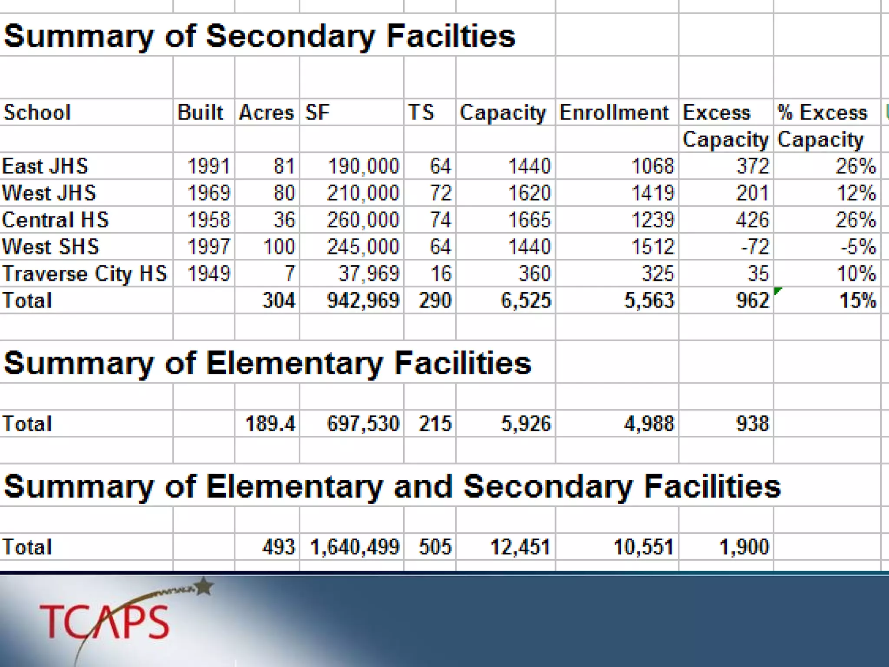Screen dimensions: 889x667
Task: Select the East JHS row label
Action: [x=45, y=166]
